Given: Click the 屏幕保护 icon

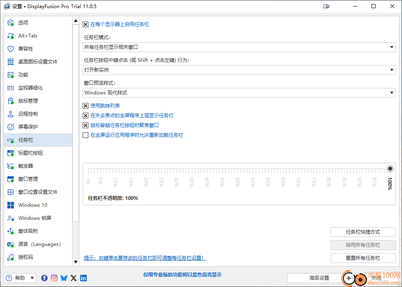Looking at the screenshot, I should point(11,127).
